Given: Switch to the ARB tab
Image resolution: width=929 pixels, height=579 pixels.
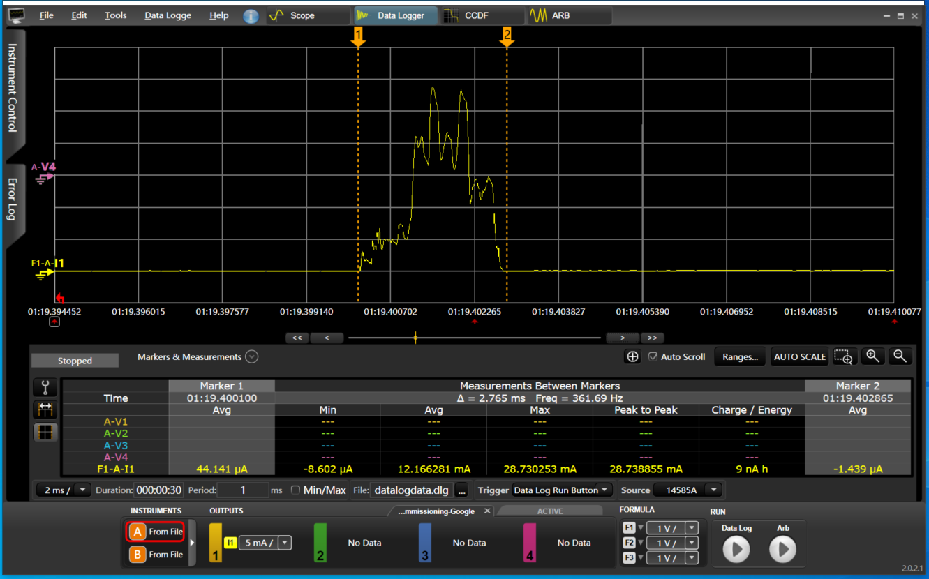Looking at the screenshot, I should click(570, 15).
